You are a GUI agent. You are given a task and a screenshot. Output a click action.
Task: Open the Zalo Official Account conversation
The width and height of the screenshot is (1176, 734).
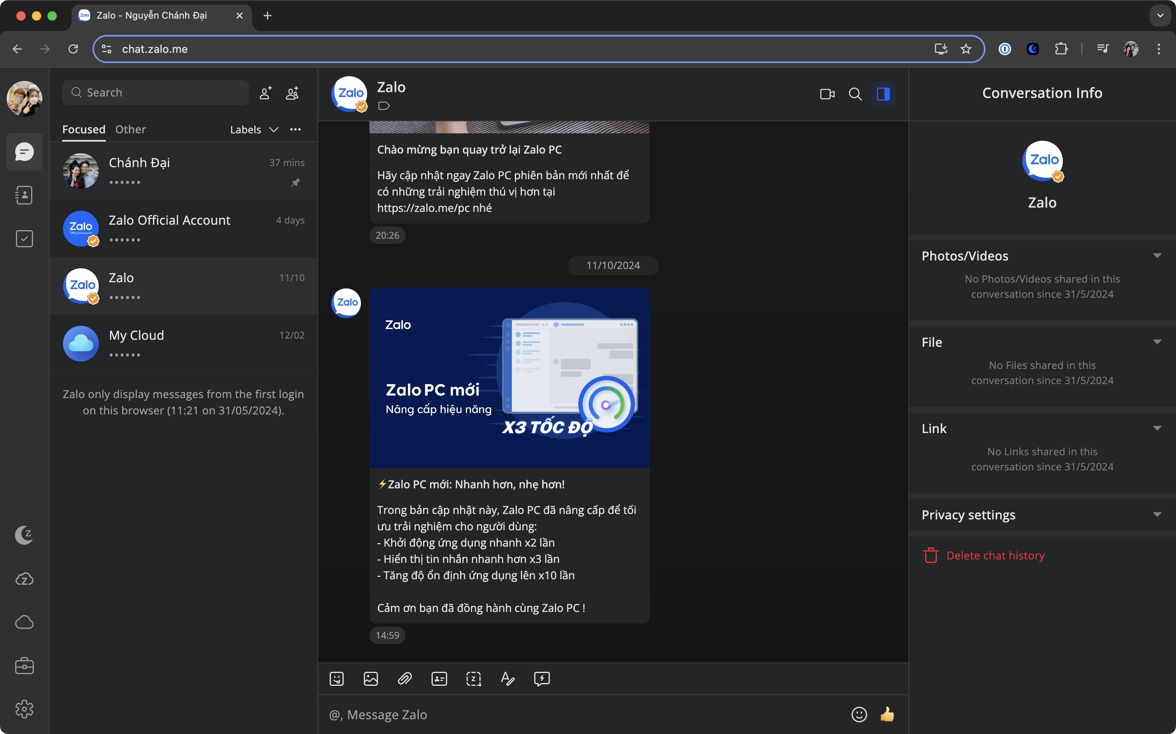(184, 229)
